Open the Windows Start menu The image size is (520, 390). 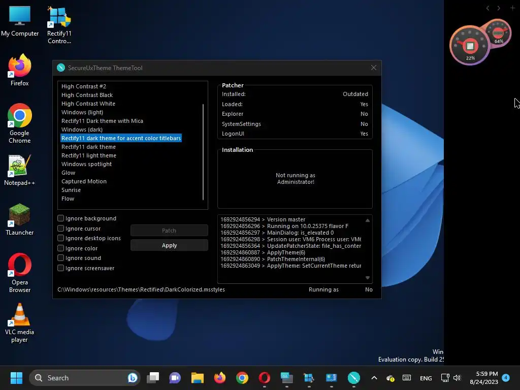[16, 378]
